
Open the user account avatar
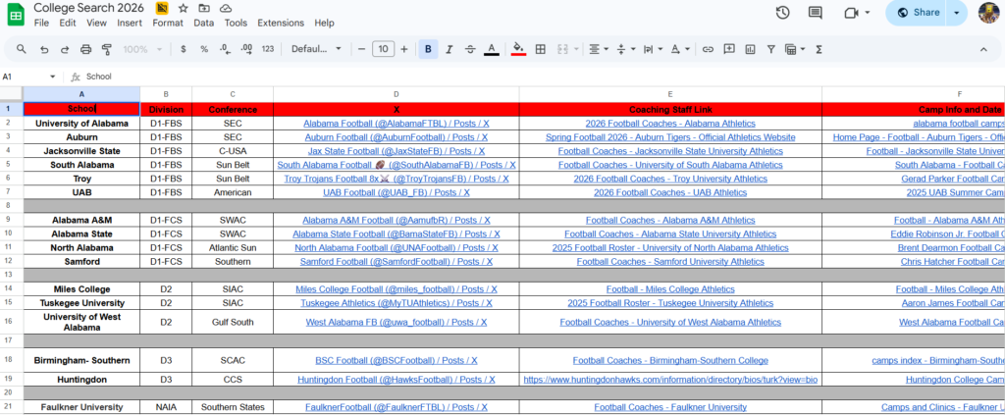pos(989,13)
